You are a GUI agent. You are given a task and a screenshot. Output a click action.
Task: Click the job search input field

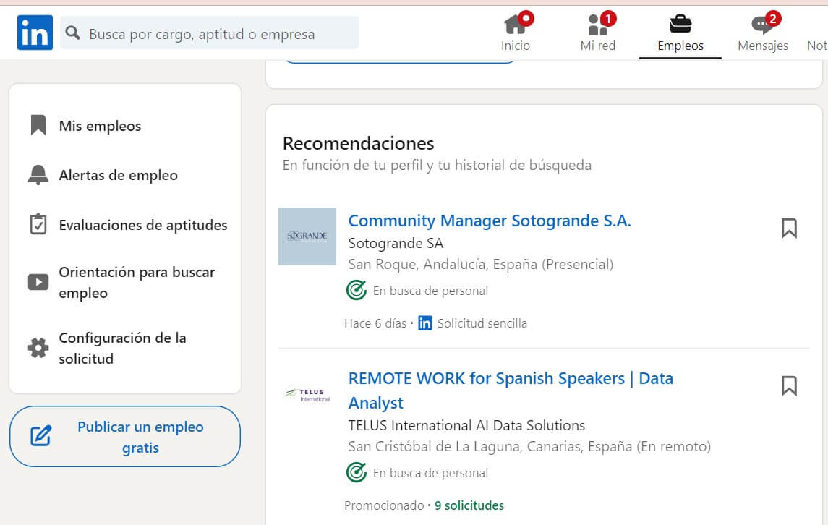210,33
